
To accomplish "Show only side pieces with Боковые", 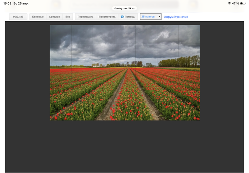I will (x=38, y=17).
